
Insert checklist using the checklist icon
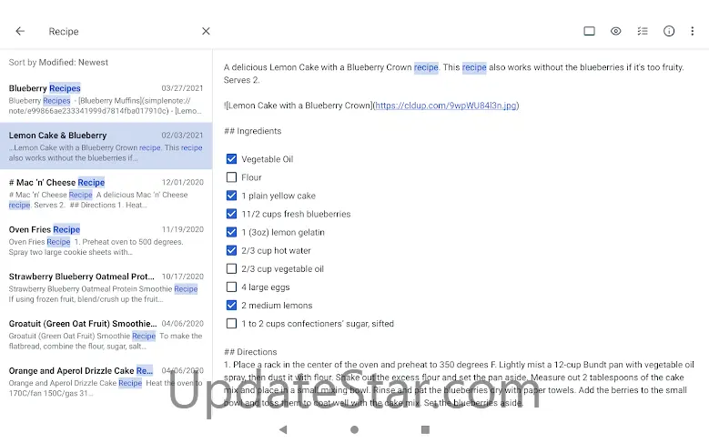coord(643,31)
